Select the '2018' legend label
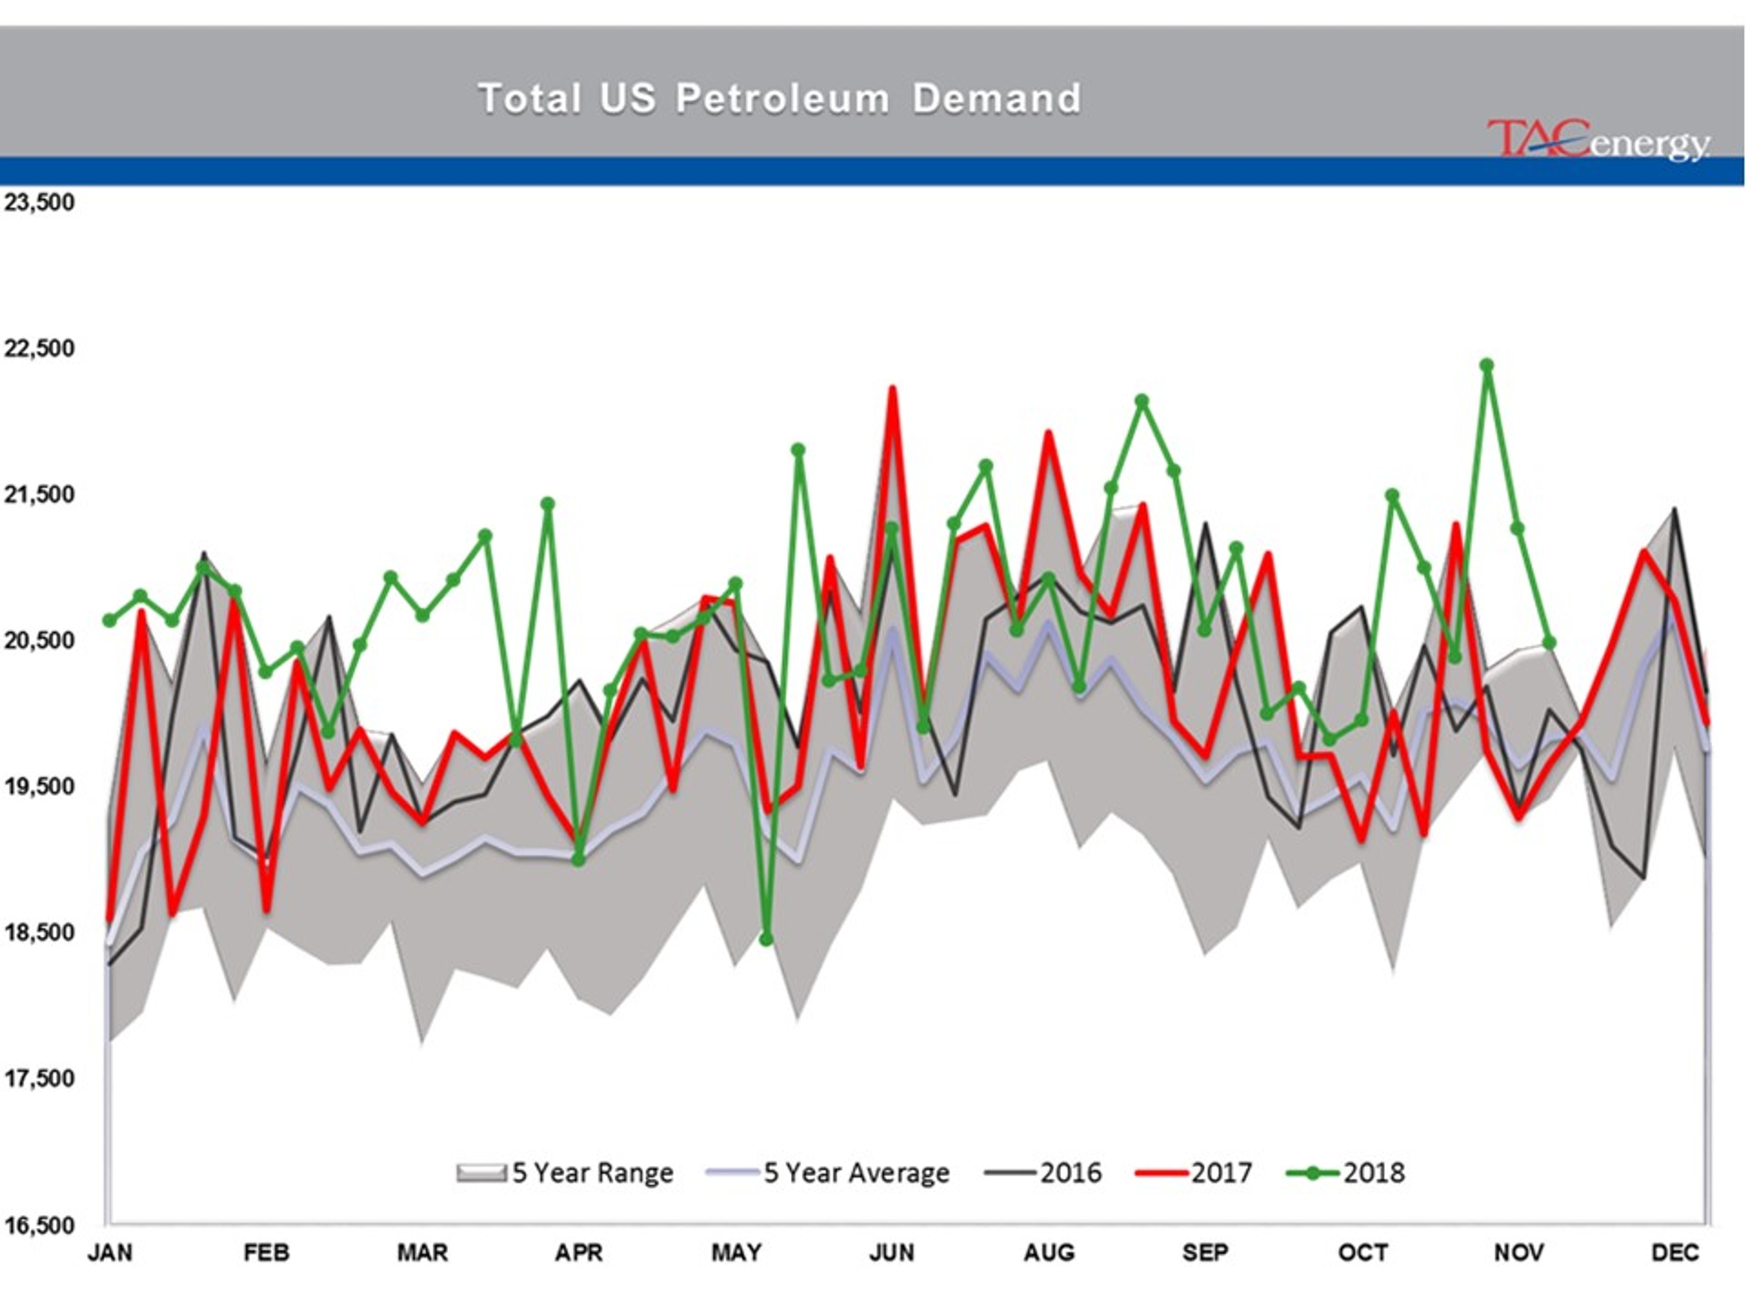 [1374, 1173]
